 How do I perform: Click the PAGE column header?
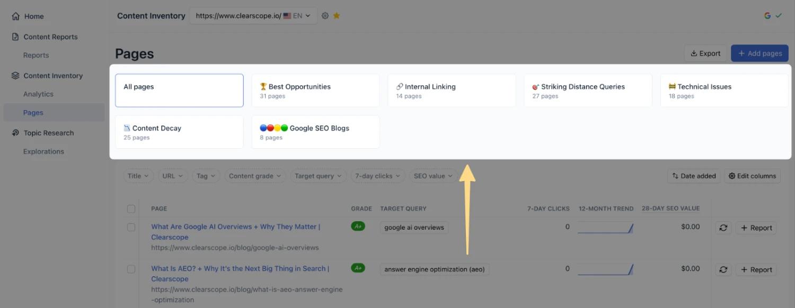click(x=159, y=209)
